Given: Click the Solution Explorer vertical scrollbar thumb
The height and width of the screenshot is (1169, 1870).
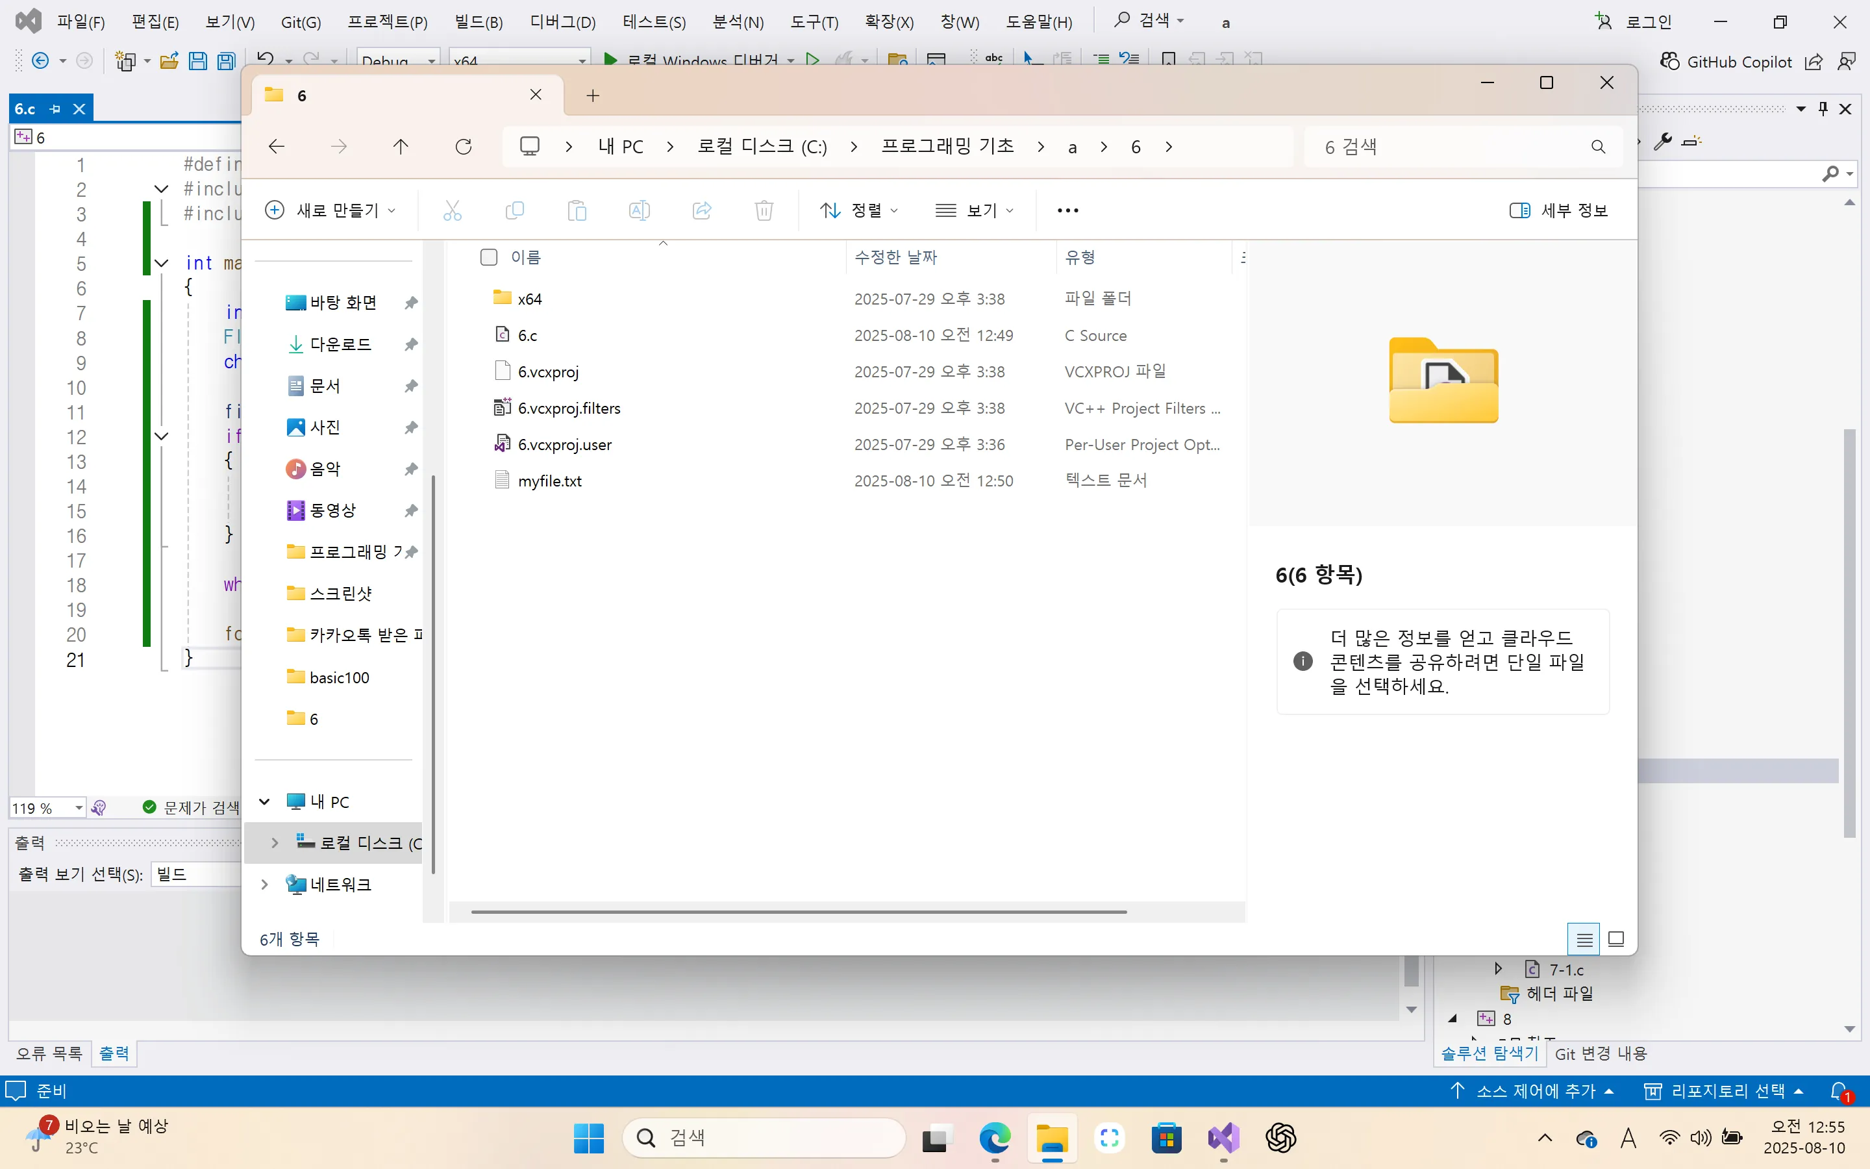Looking at the screenshot, I should [1849, 633].
